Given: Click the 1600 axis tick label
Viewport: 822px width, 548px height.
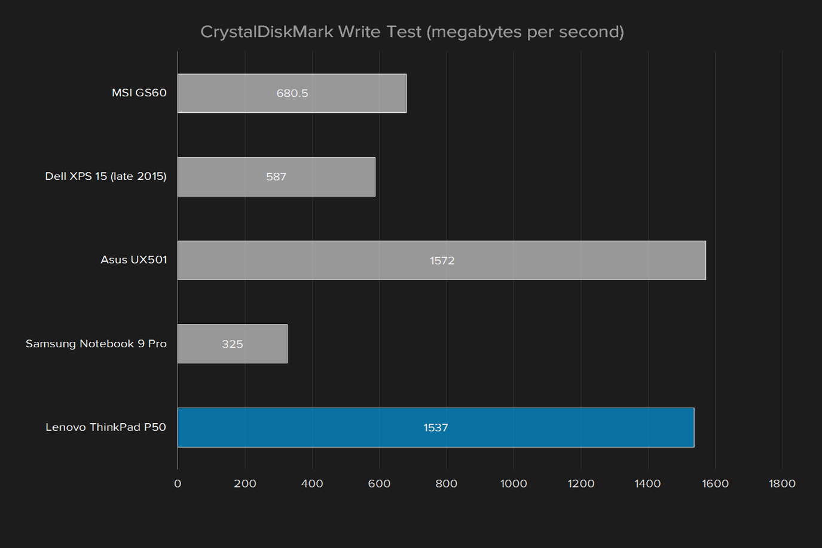Looking at the screenshot, I should 716,484.
